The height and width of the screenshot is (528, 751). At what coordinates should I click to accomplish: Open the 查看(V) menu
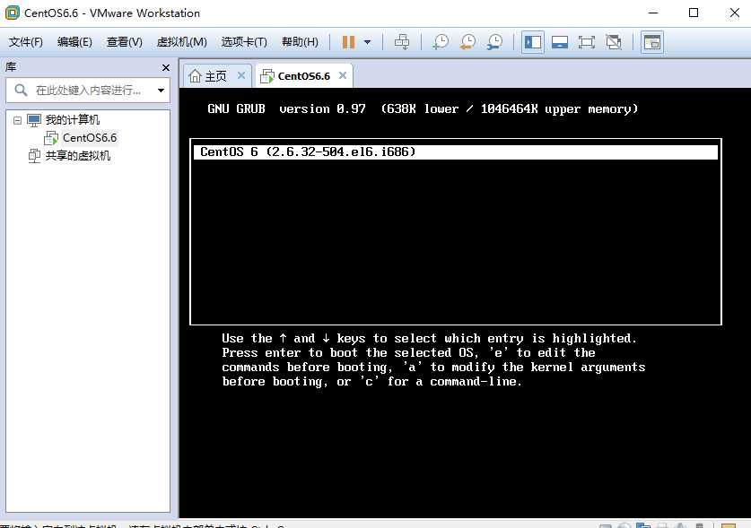click(125, 42)
